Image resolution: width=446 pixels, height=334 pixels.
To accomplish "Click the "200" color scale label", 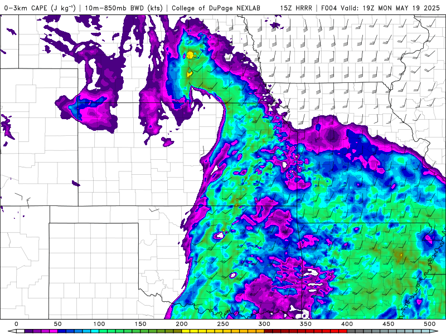I will (182, 324).
